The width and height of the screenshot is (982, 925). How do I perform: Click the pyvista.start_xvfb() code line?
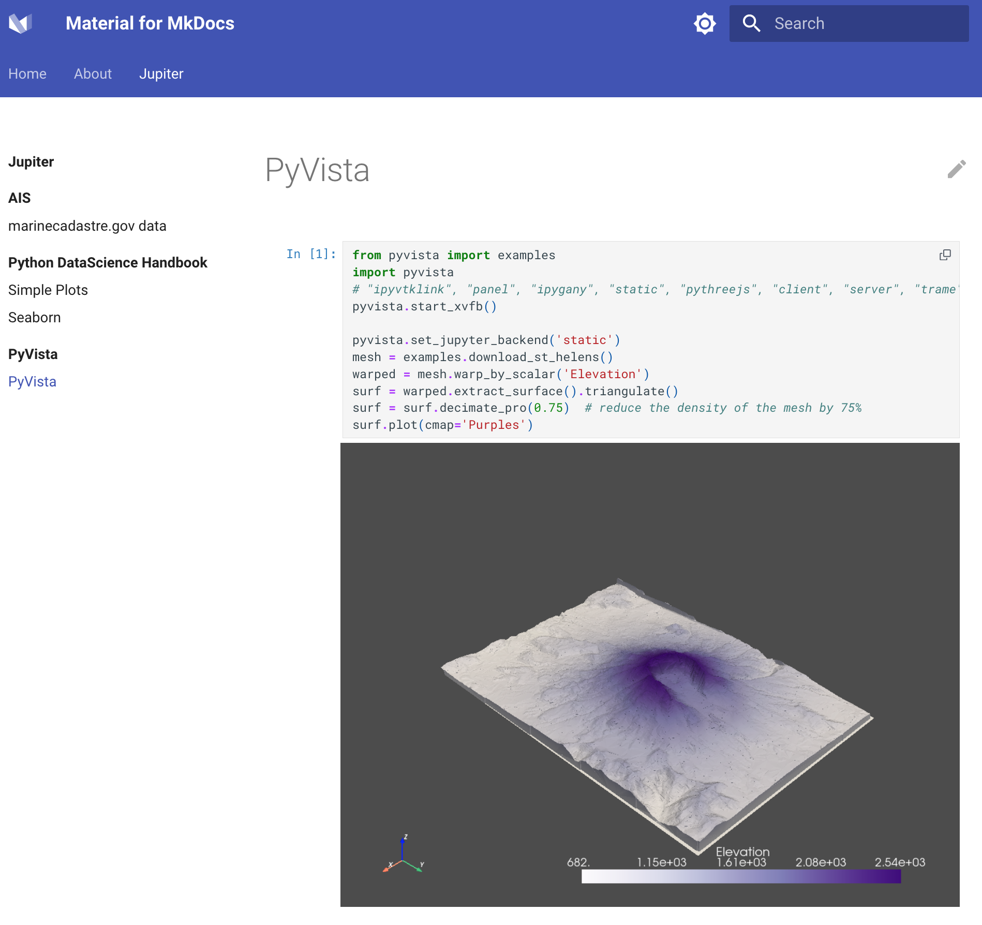pyautogui.click(x=424, y=306)
